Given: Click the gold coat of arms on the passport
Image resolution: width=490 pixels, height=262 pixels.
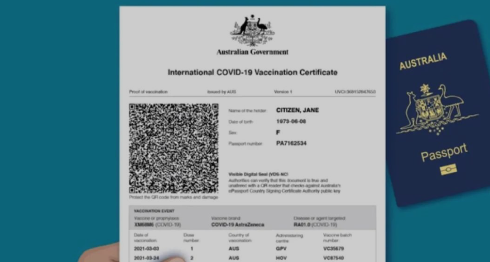Looking at the screenshot, I should coord(437,109).
